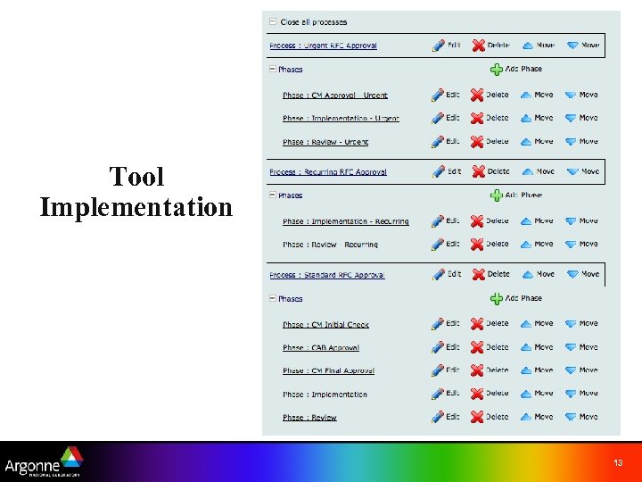Move Implementation - Urgent phase down
The width and height of the screenshot is (642, 482).
tap(581, 118)
